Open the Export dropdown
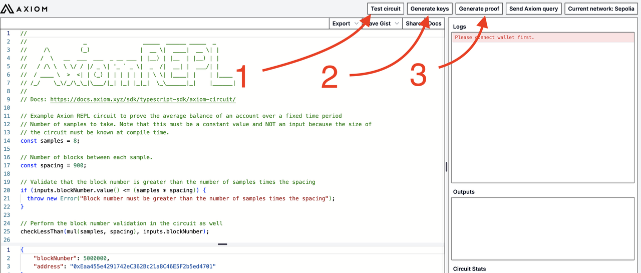This screenshot has width=641, height=273. coord(346,24)
